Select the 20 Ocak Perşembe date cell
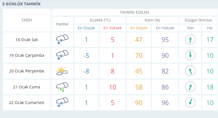This screenshot has width=218, height=118. click(x=27, y=71)
